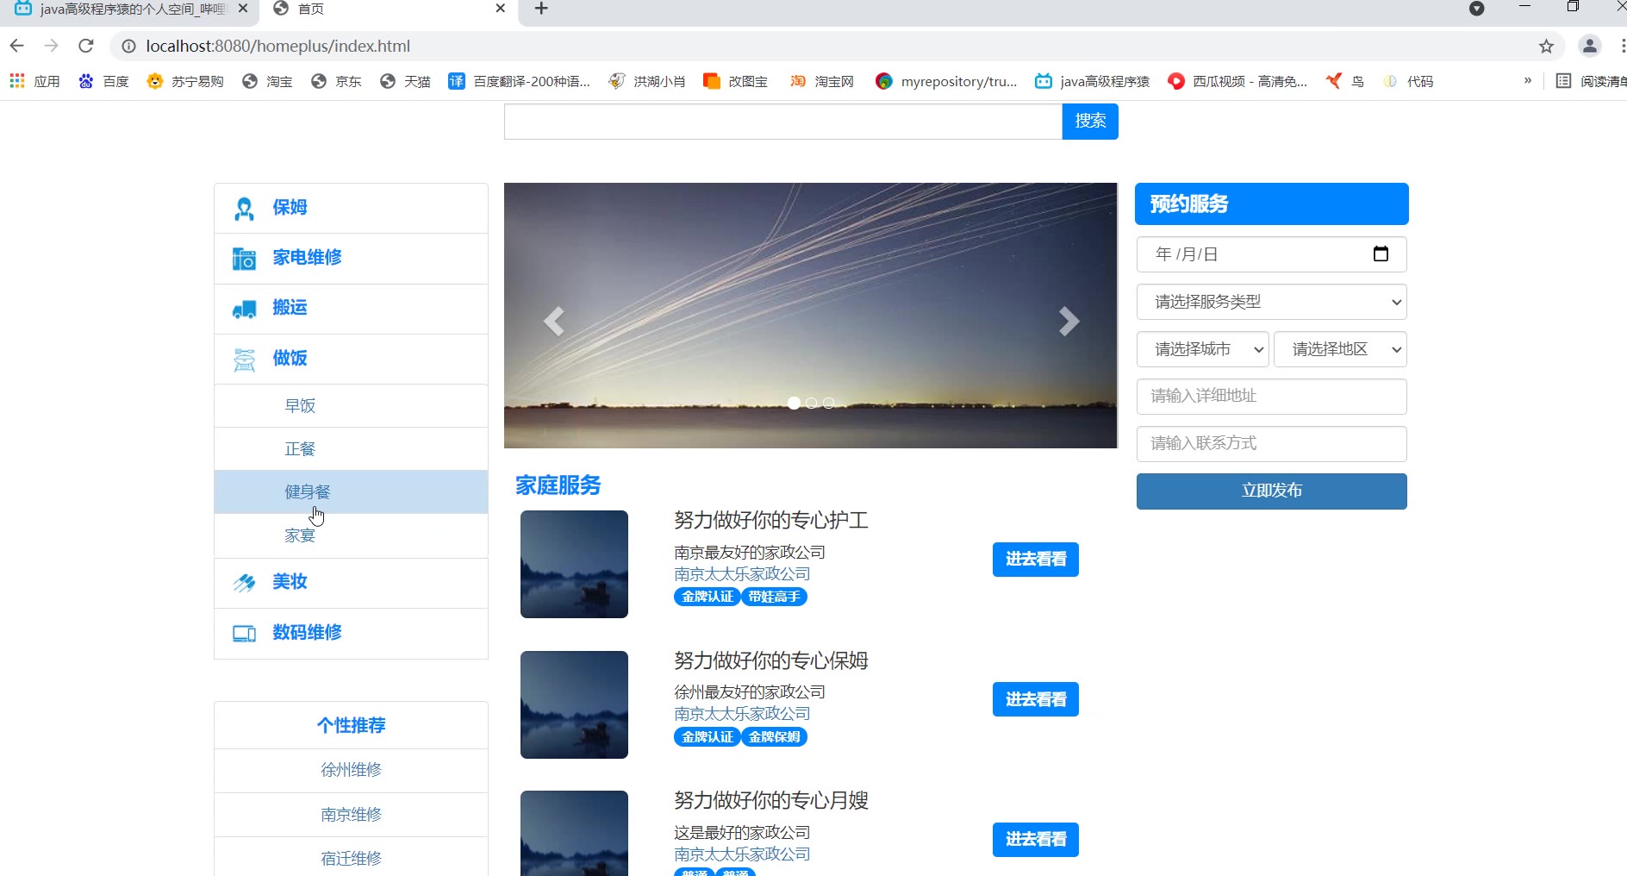
Task: Open the 天猫 bookmark
Action: [x=405, y=81]
